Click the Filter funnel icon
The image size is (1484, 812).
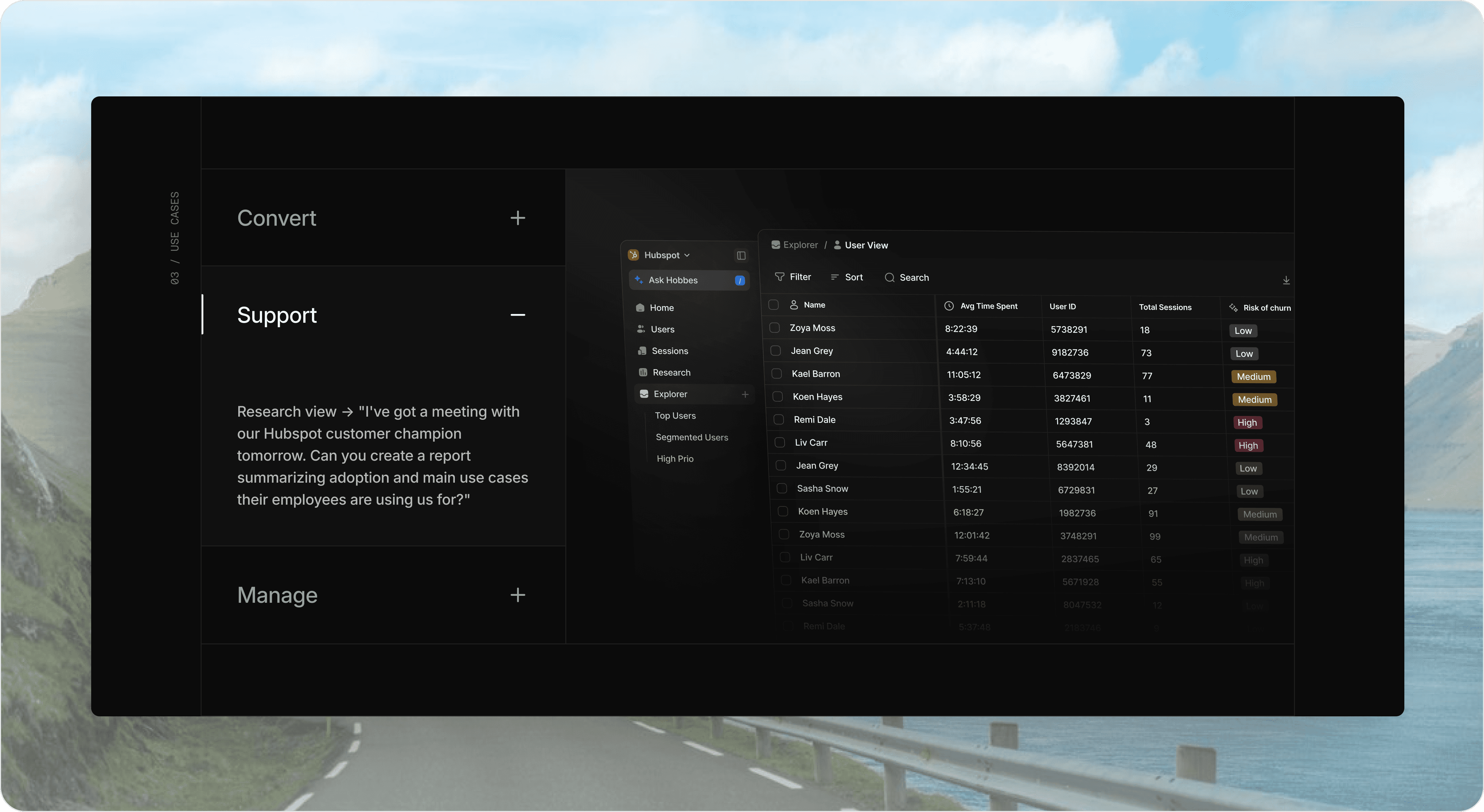(x=779, y=277)
